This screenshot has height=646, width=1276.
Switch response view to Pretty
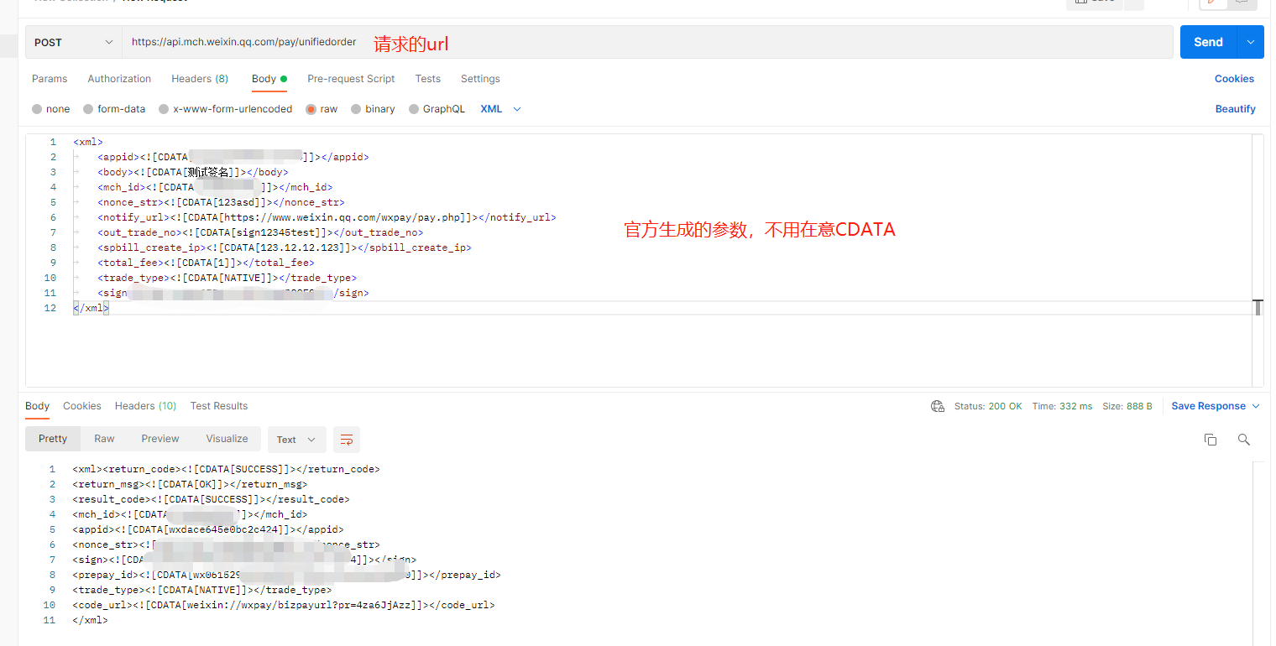pos(53,439)
